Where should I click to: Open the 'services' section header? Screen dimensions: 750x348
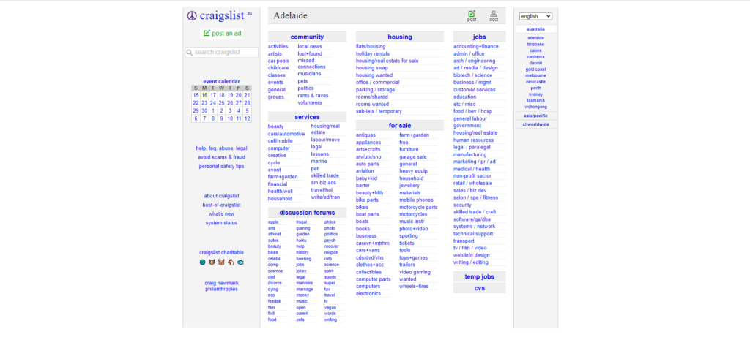(x=307, y=117)
